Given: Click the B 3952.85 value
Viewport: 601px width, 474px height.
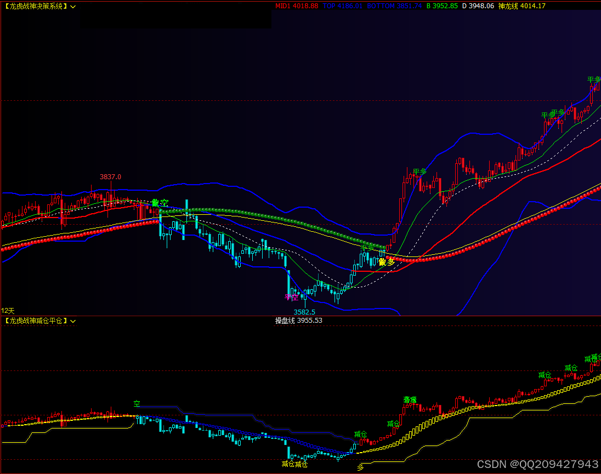Looking at the screenshot, I should [442, 6].
